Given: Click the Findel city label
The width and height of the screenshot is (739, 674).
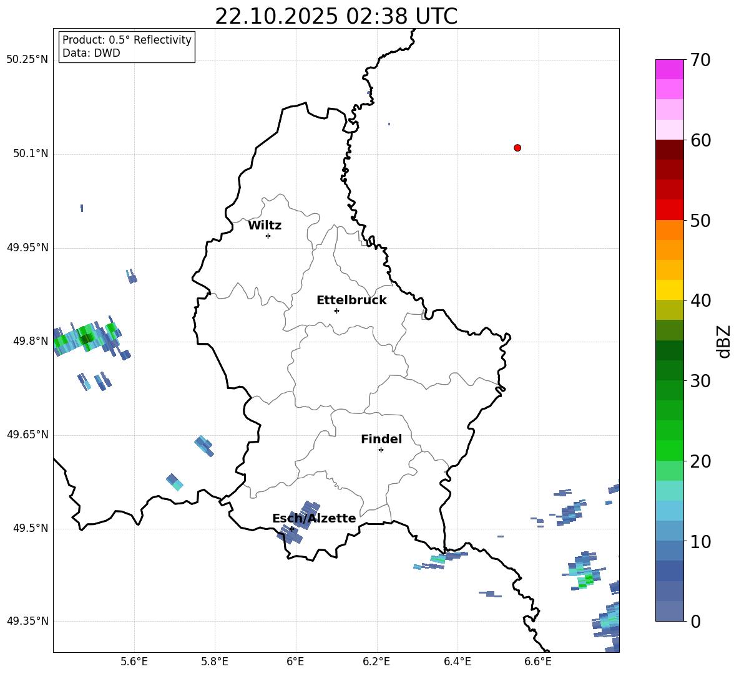Looking at the screenshot, I should pyautogui.click(x=381, y=439).
